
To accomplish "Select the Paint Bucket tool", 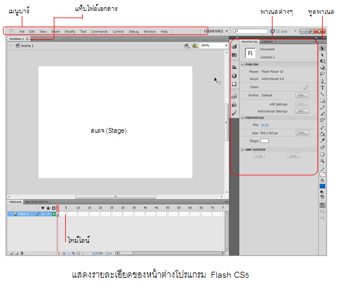I will [322, 134].
